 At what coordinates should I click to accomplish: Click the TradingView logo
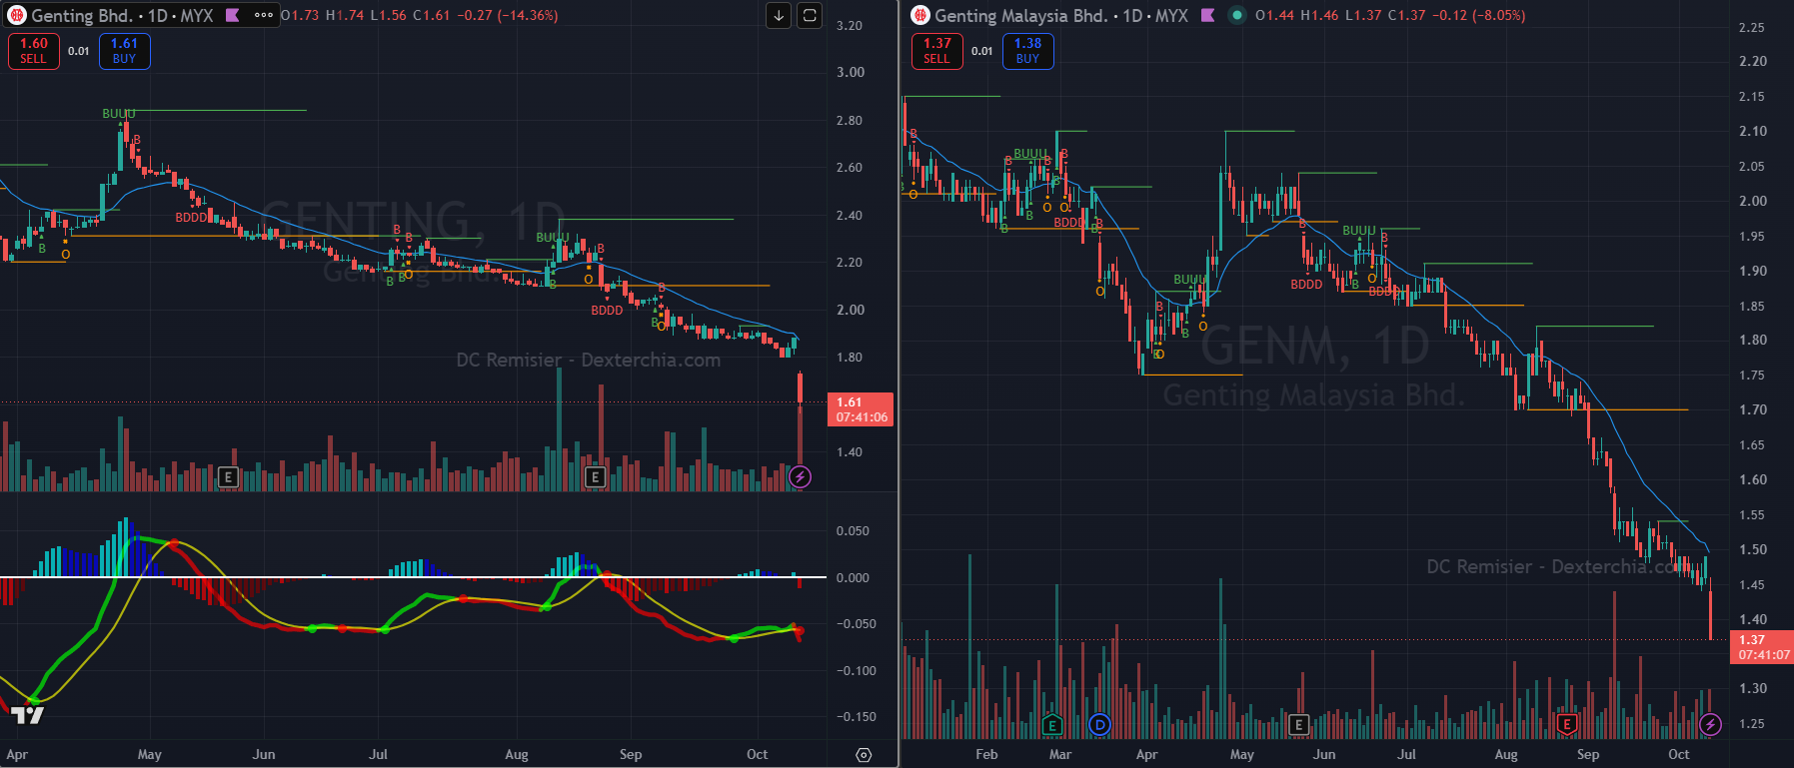coord(27,715)
